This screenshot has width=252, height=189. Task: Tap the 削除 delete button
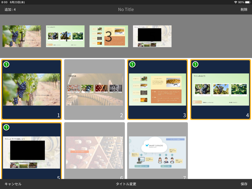244,9
